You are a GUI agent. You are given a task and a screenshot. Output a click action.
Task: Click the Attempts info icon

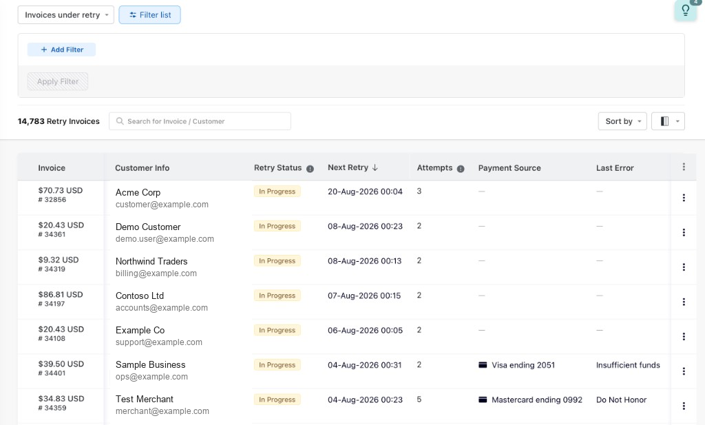[461, 169]
